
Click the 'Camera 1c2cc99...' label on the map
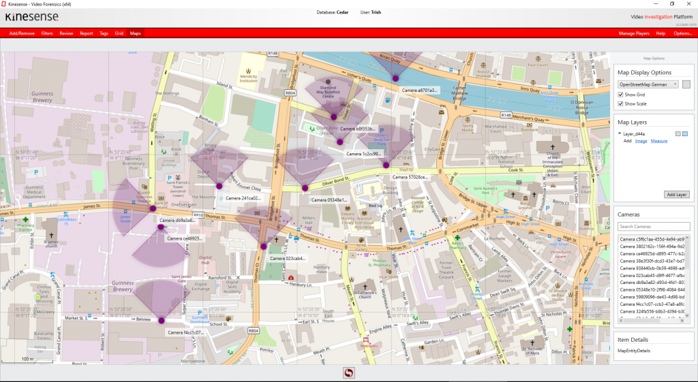coord(364,154)
